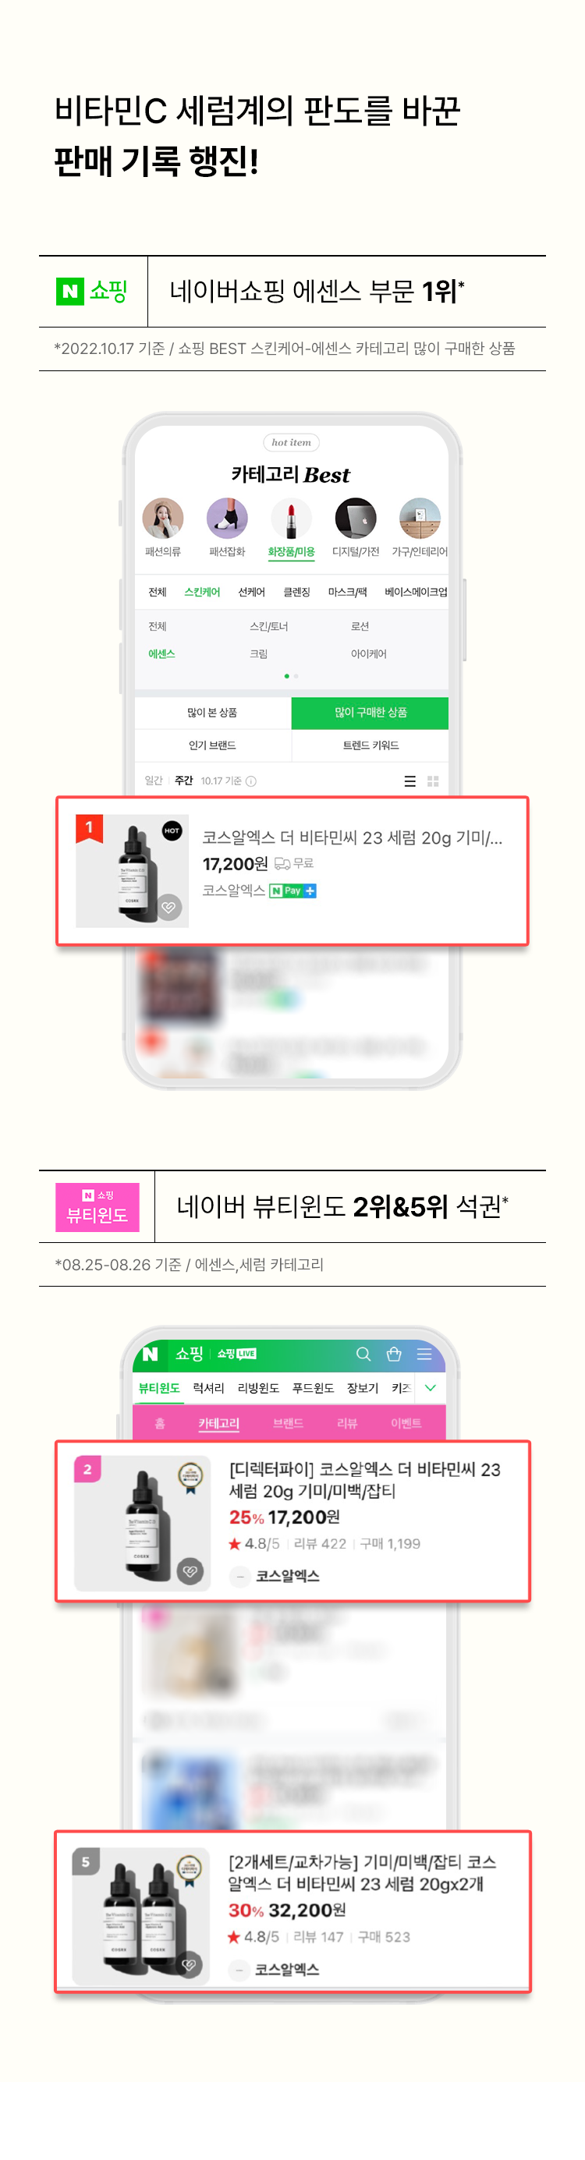Open the shopping cart icon

pos(394,1354)
